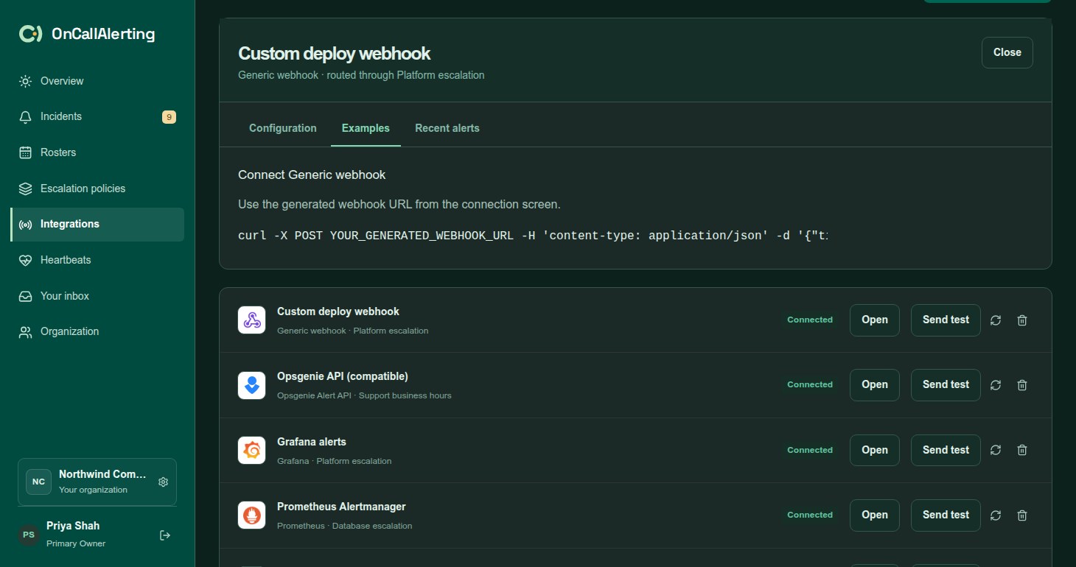Click the Priya Shah user name

(73, 526)
